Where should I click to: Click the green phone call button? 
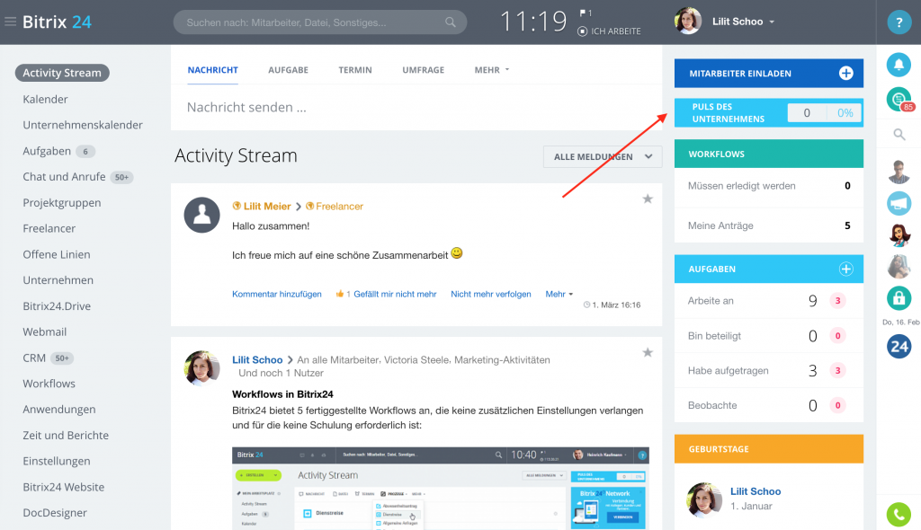[x=899, y=515]
